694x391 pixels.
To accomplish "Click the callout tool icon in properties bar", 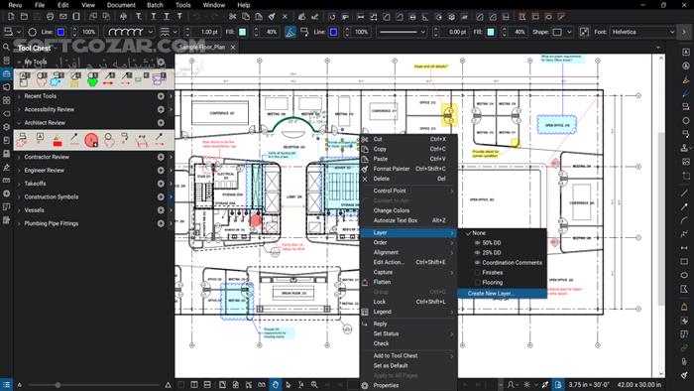I will pos(304,32).
